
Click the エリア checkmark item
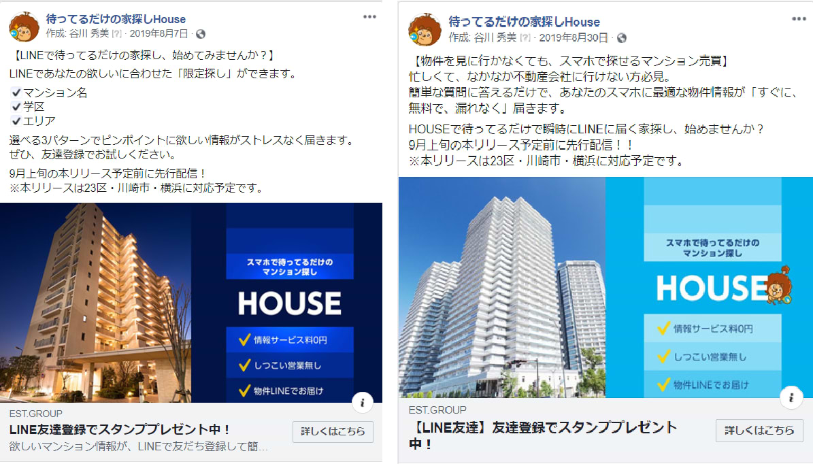pyautogui.click(x=33, y=121)
